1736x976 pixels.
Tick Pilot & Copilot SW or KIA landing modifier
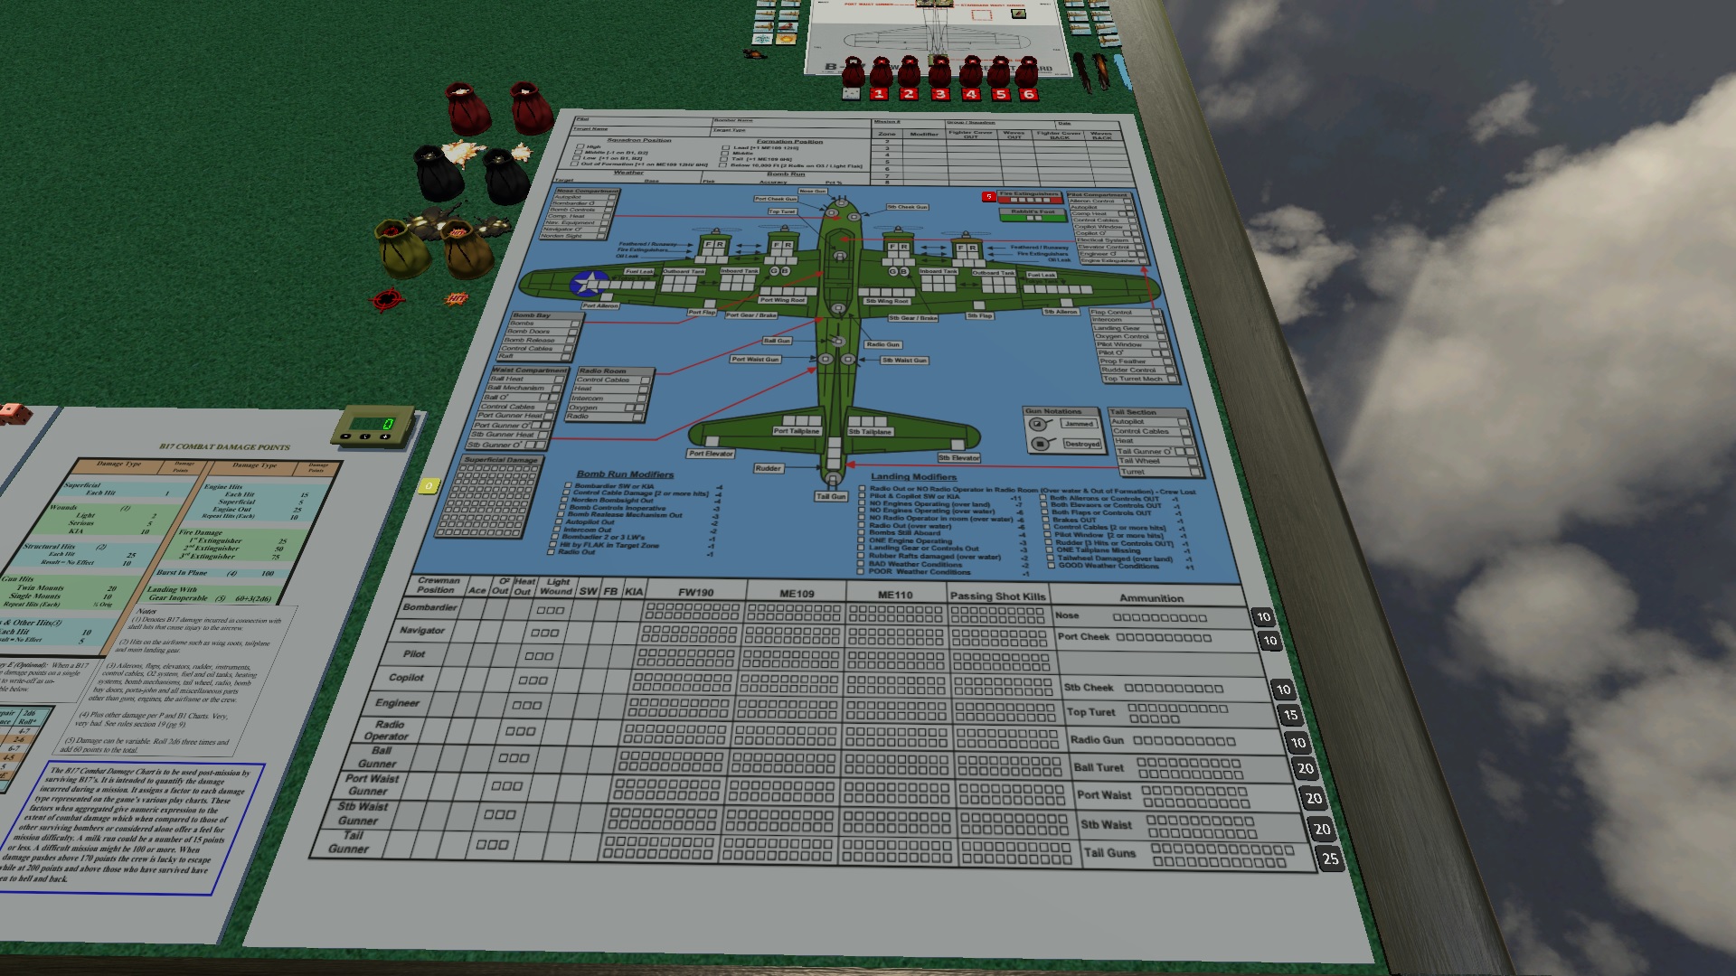click(x=862, y=496)
